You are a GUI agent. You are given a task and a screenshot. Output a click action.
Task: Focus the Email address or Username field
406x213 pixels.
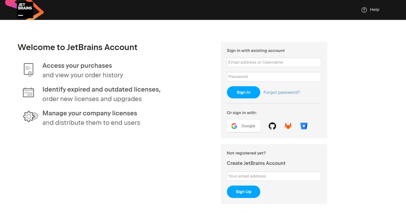click(x=274, y=62)
